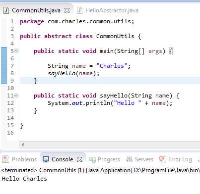Collapse the sayHello method fold at line 11
The width and height of the screenshot is (200, 194).
tap(16, 96)
